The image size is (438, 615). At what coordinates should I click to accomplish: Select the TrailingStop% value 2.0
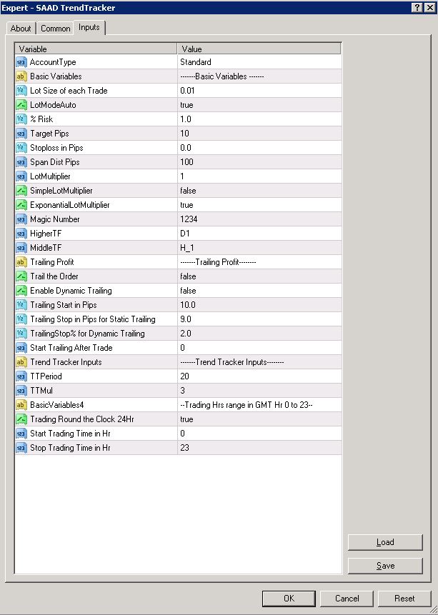[x=186, y=334]
